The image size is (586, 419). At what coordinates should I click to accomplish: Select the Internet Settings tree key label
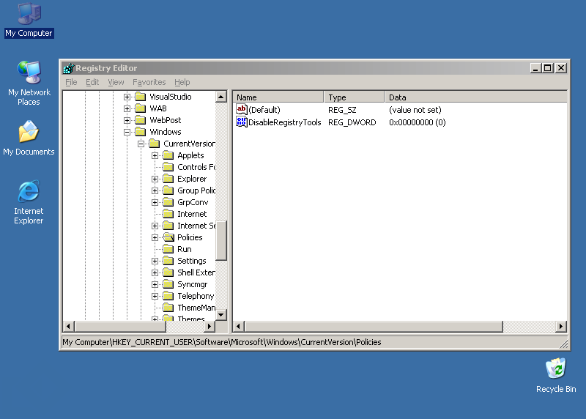tap(196, 226)
